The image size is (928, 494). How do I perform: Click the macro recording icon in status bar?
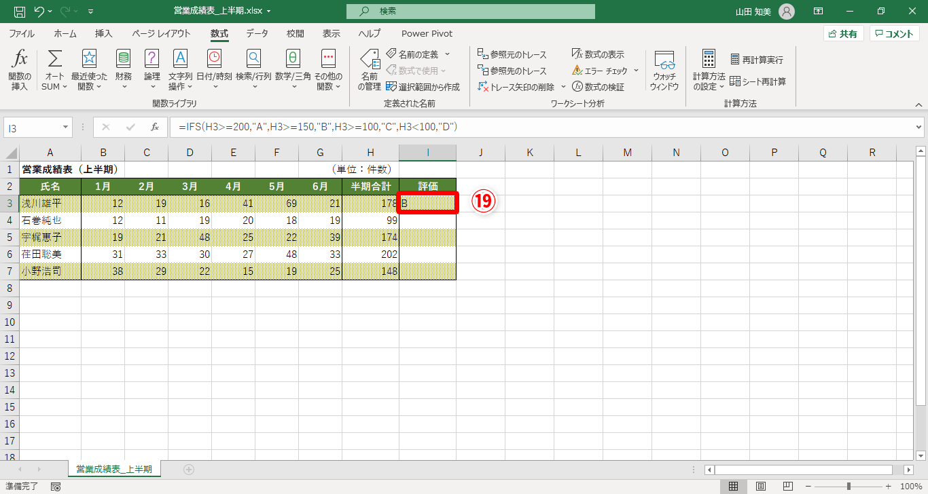(x=56, y=487)
